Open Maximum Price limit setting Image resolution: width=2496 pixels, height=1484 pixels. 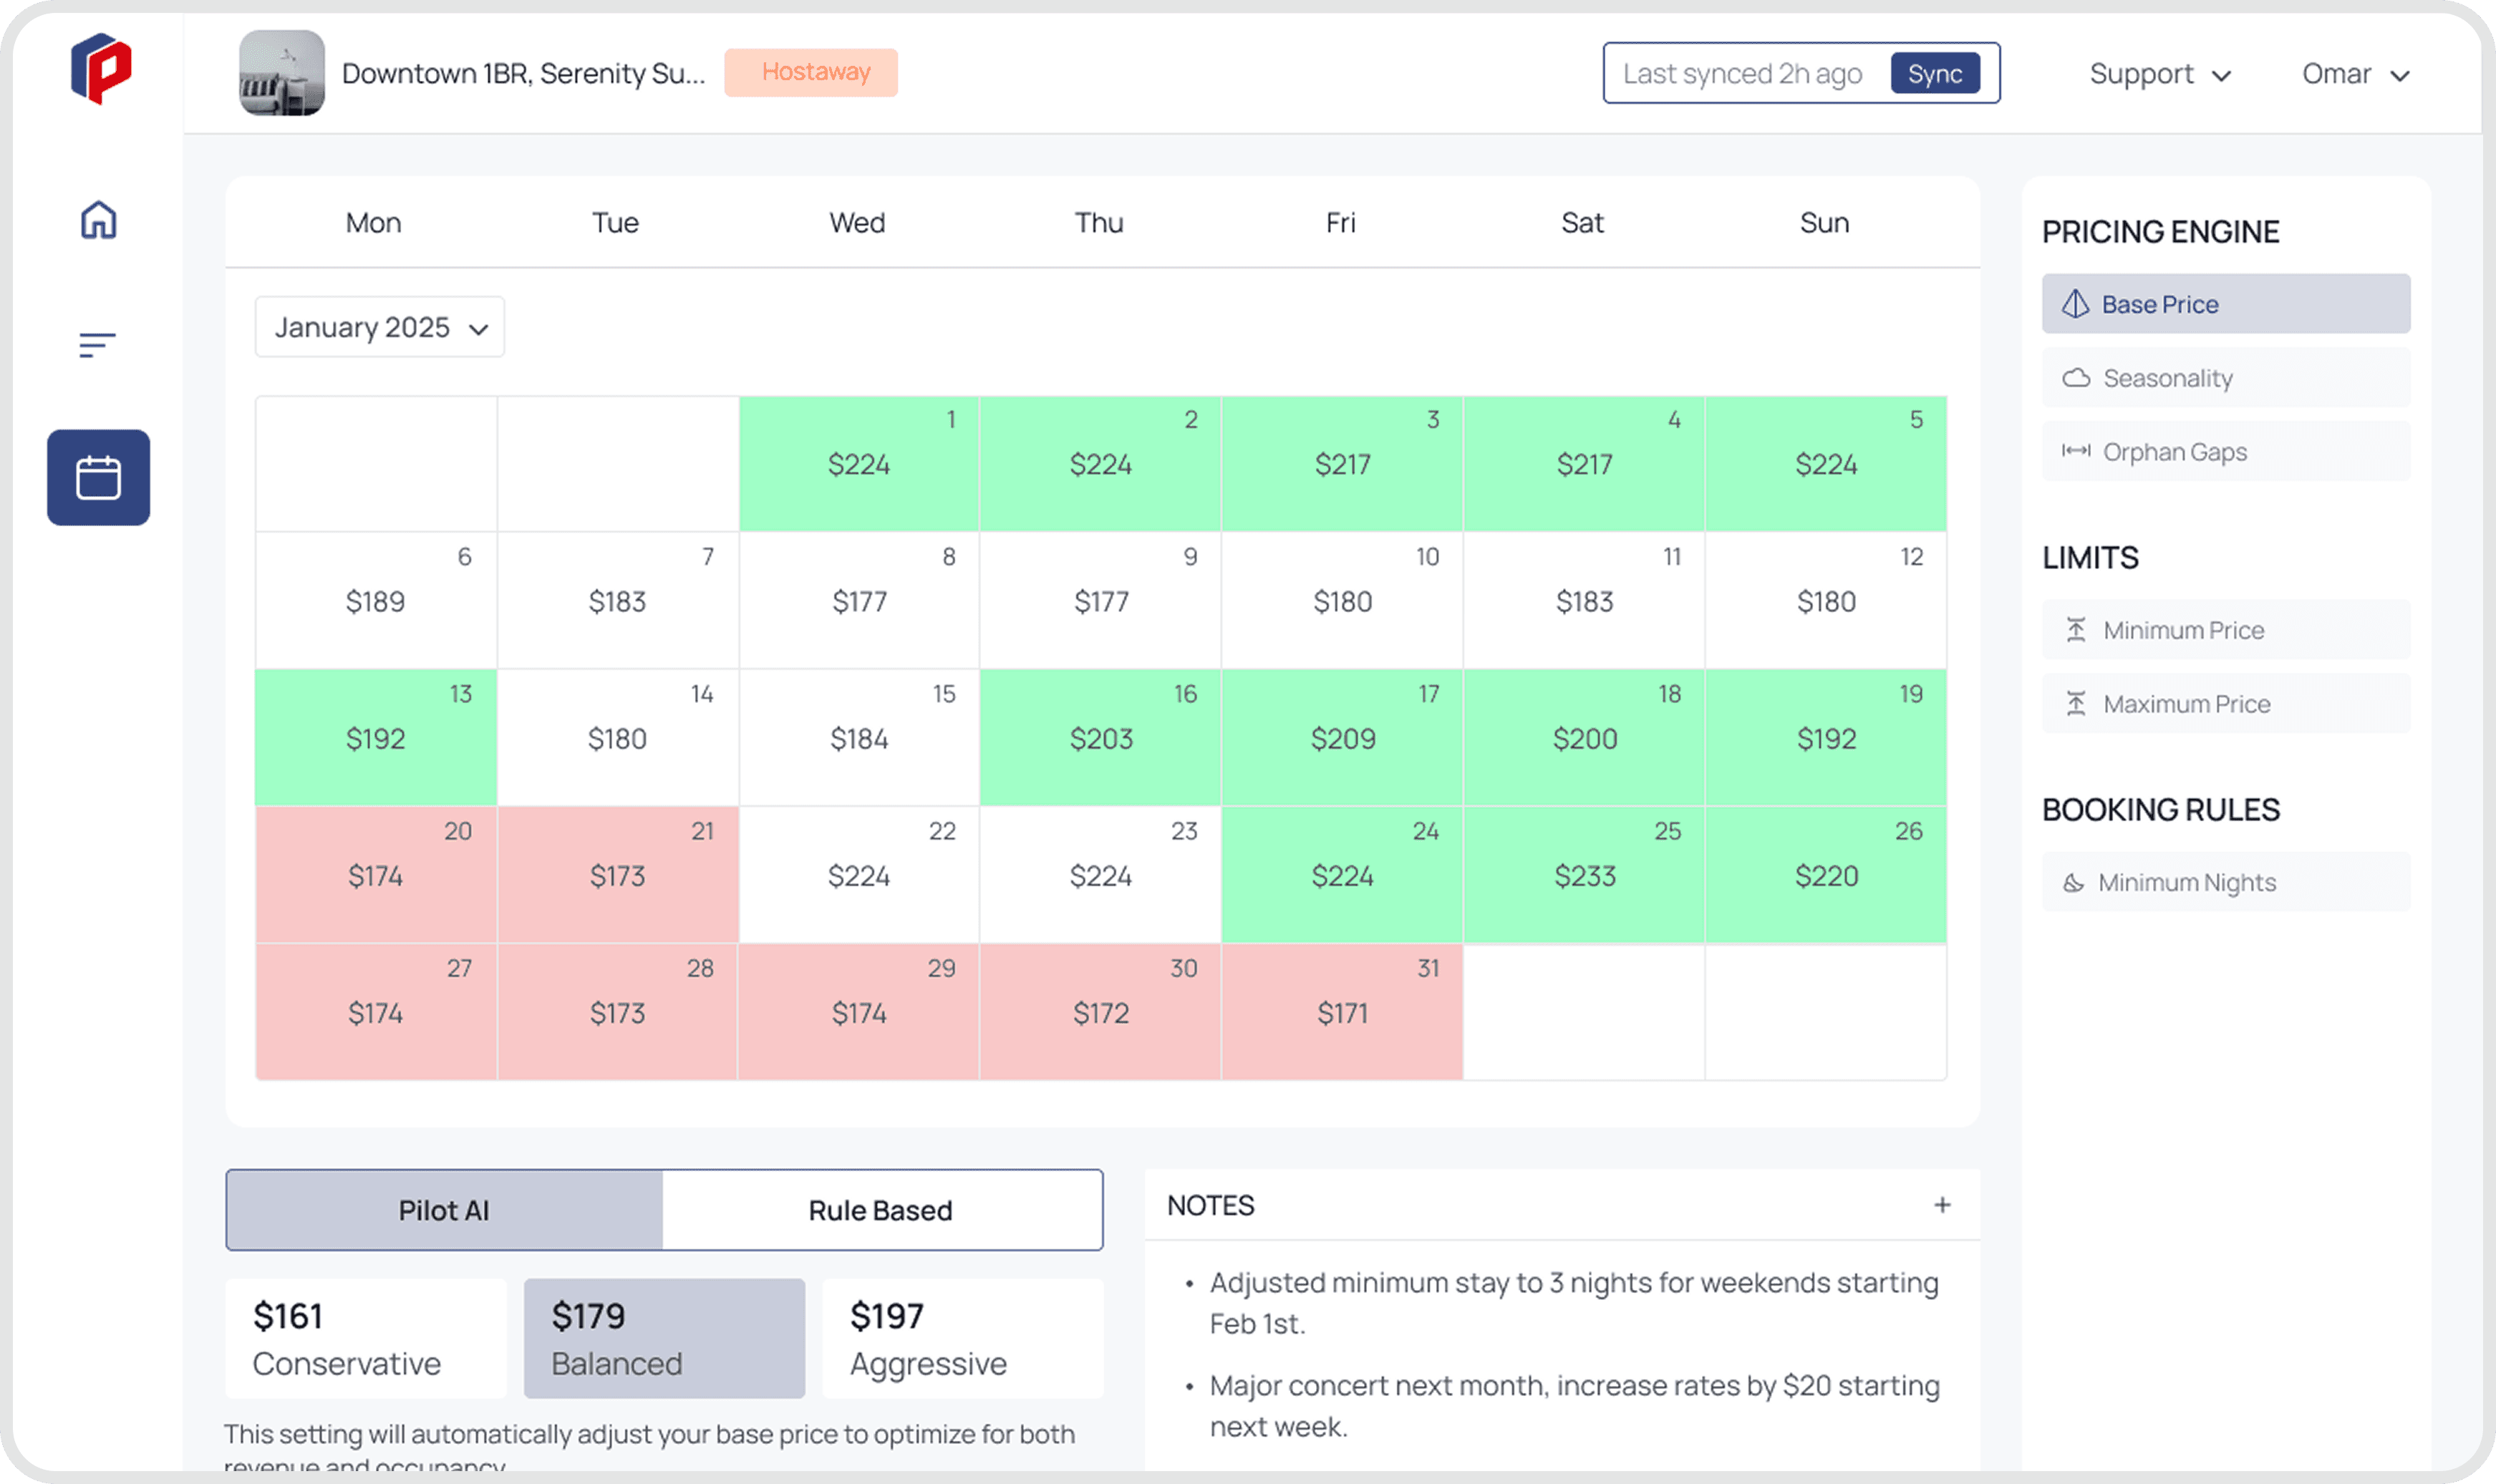pyautogui.click(x=2225, y=704)
